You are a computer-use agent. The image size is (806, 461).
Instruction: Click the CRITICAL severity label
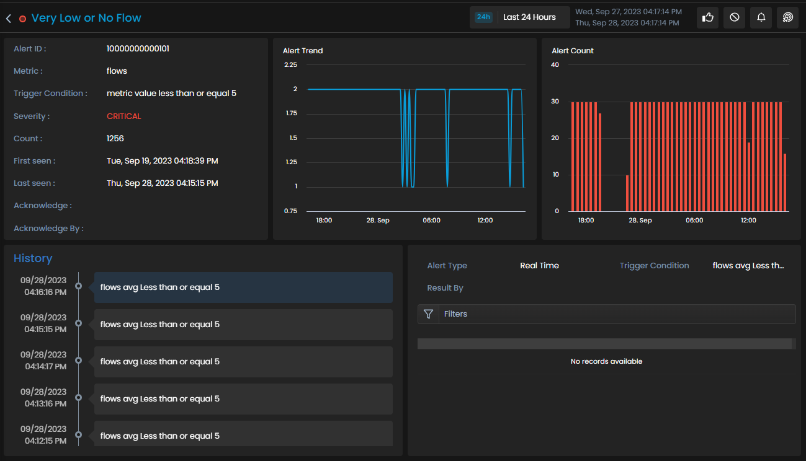pyautogui.click(x=123, y=116)
